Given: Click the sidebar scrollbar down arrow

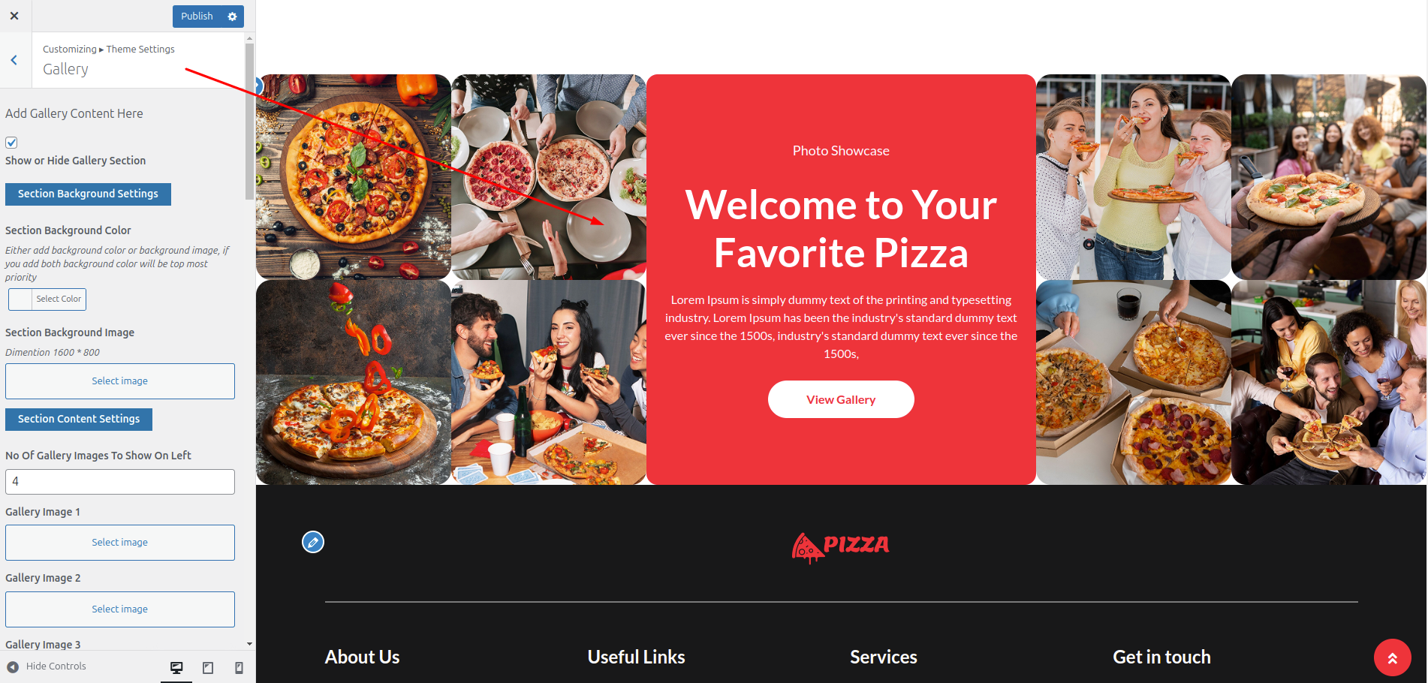Looking at the screenshot, I should (x=249, y=644).
